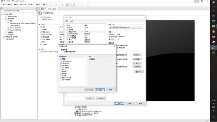Click the revert snapshot toolbar icon
This screenshot has width=217, height=122.
point(59,4)
